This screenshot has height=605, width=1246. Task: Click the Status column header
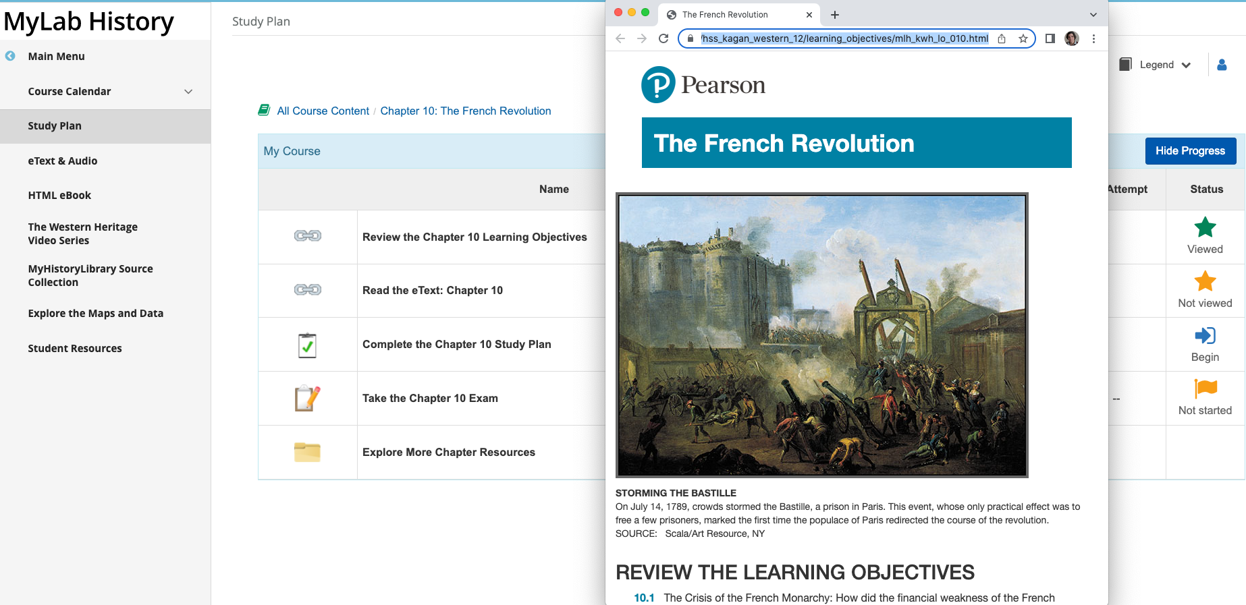click(x=1207, y=189)
